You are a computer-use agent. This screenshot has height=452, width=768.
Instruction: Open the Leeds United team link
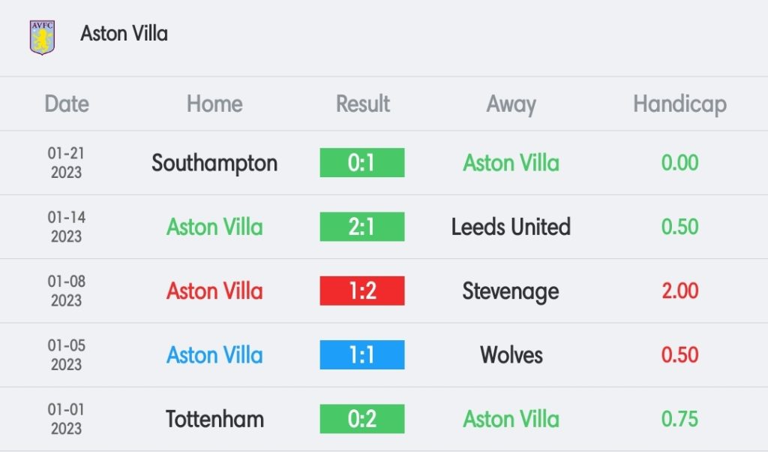tap(511, 227)
